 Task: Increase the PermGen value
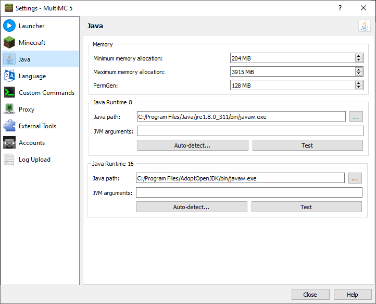point(358,83)
